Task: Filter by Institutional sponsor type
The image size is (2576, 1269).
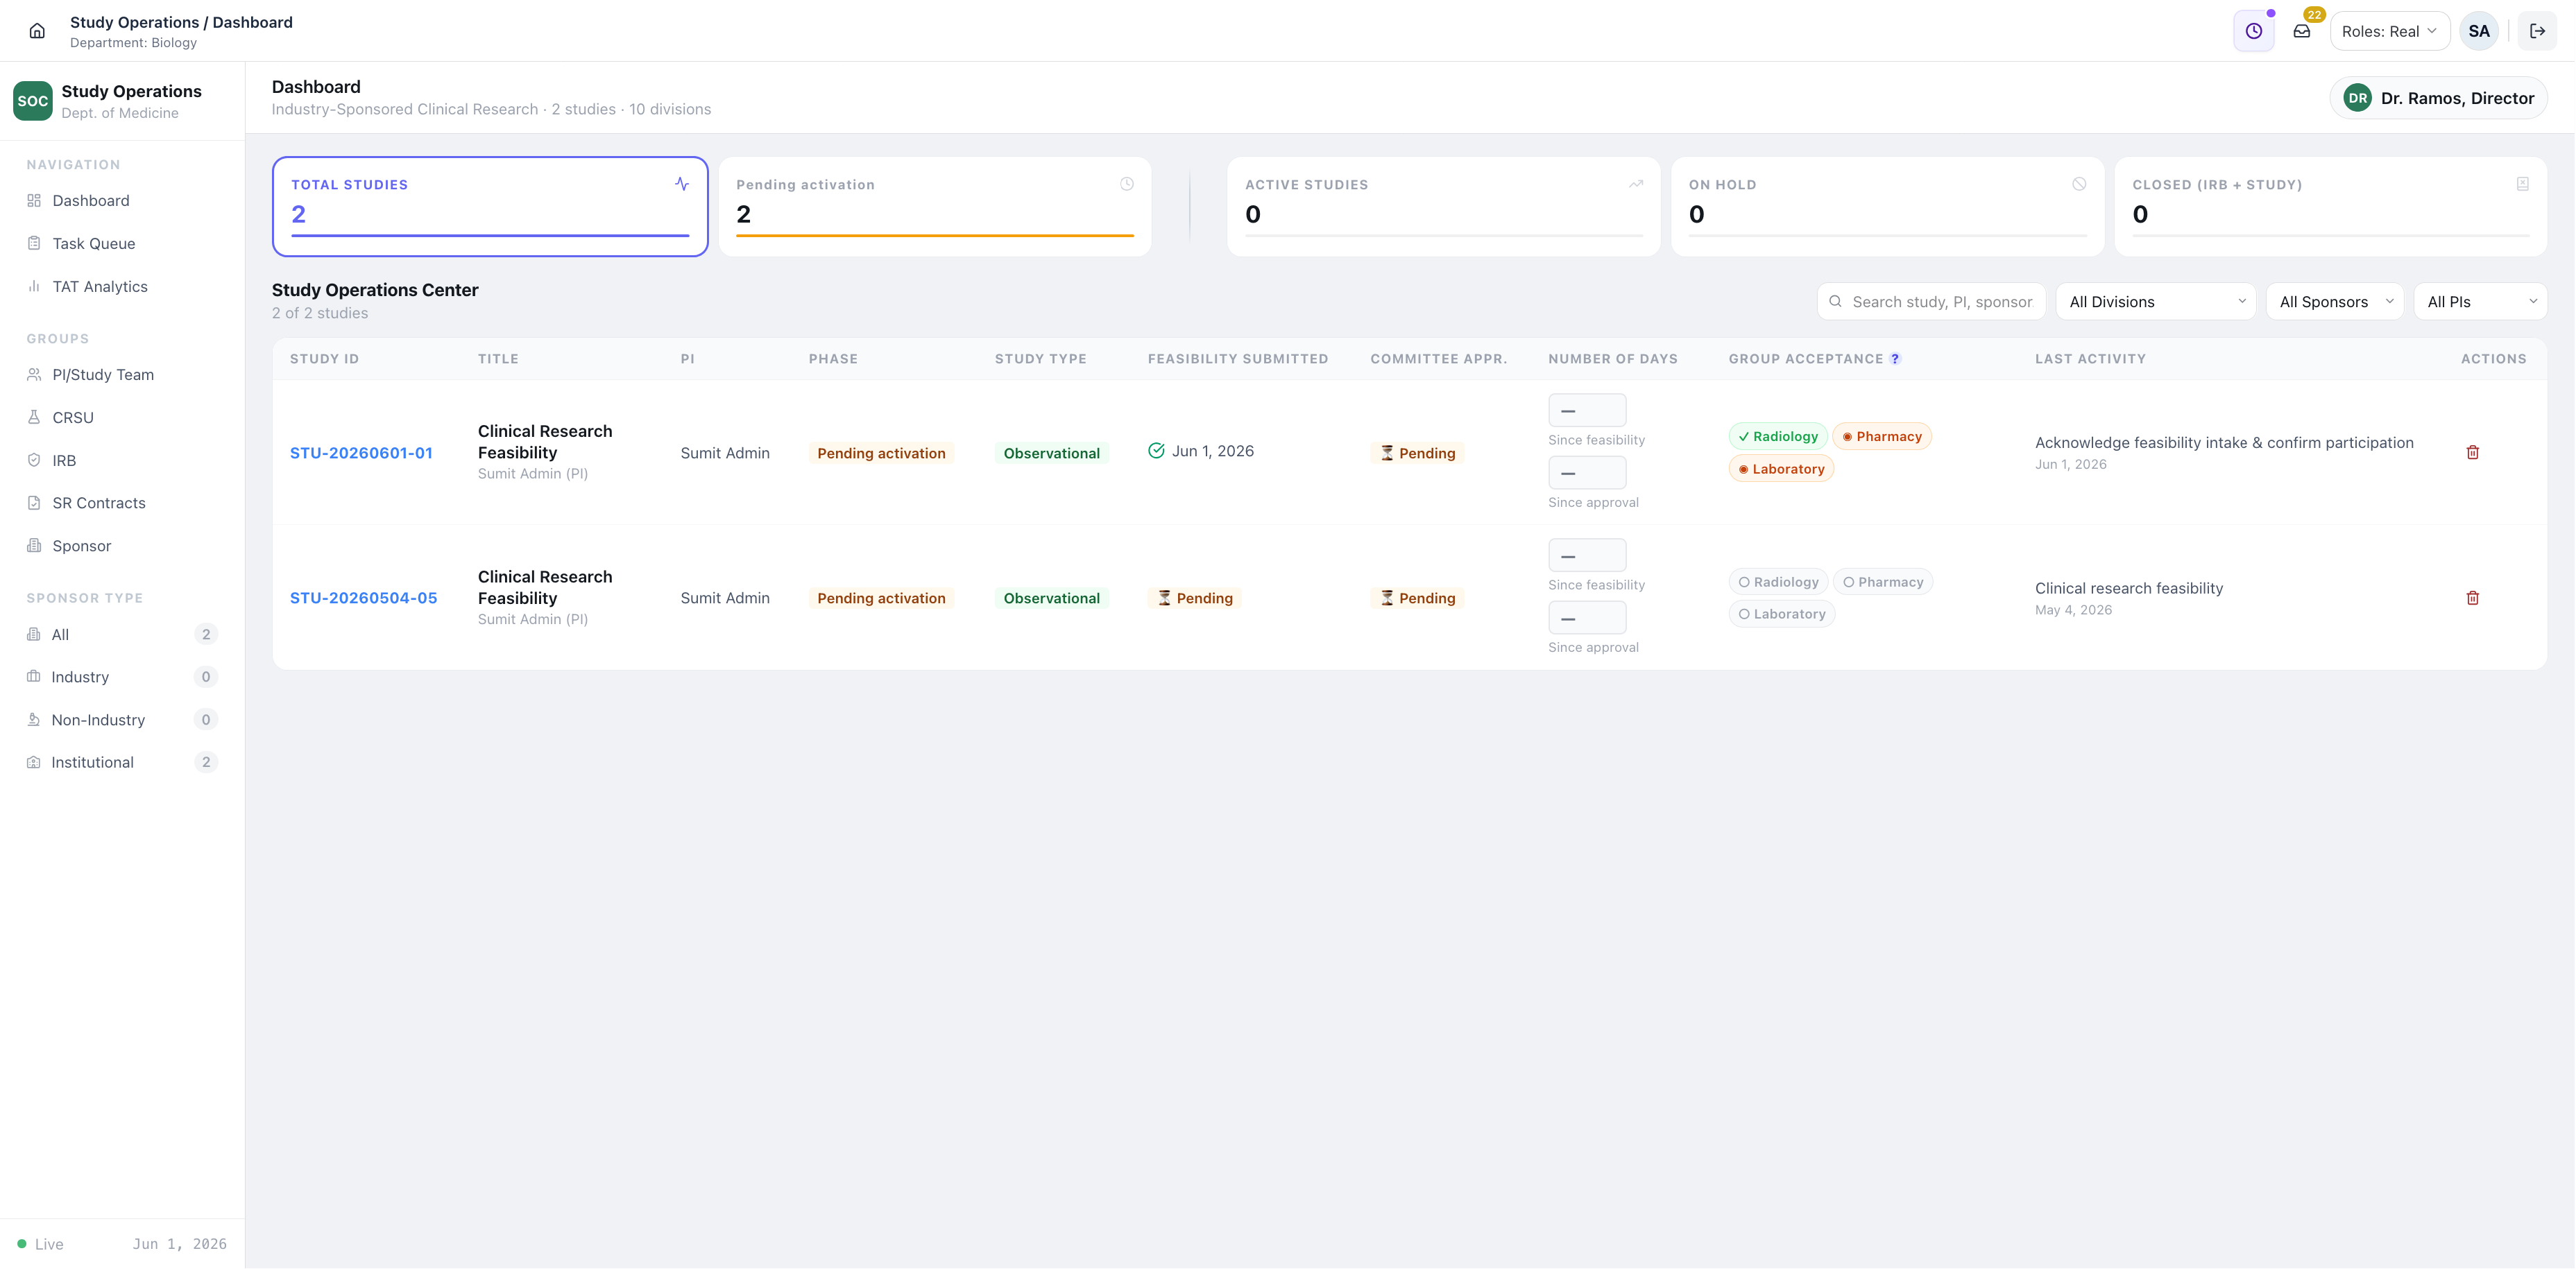Action: pos(122,761)
